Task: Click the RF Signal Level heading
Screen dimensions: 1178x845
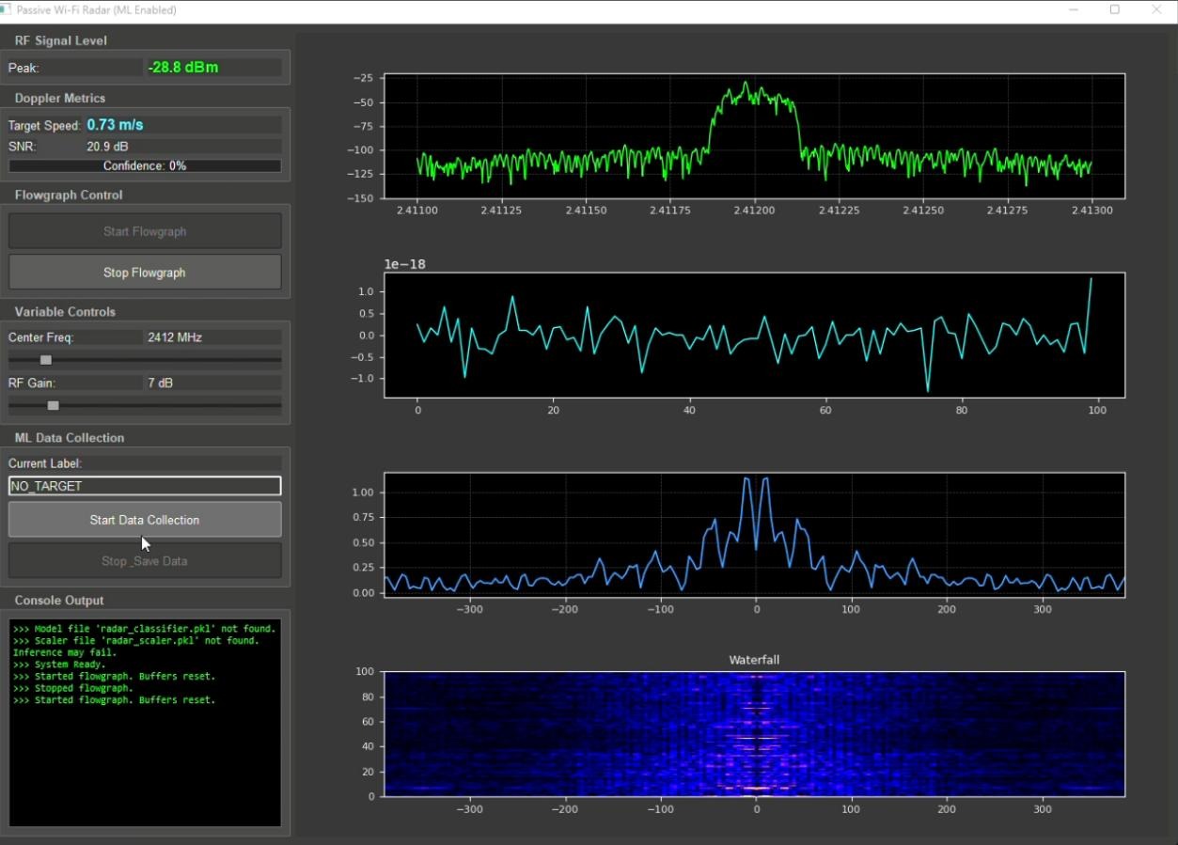Action: pos(61,40)
